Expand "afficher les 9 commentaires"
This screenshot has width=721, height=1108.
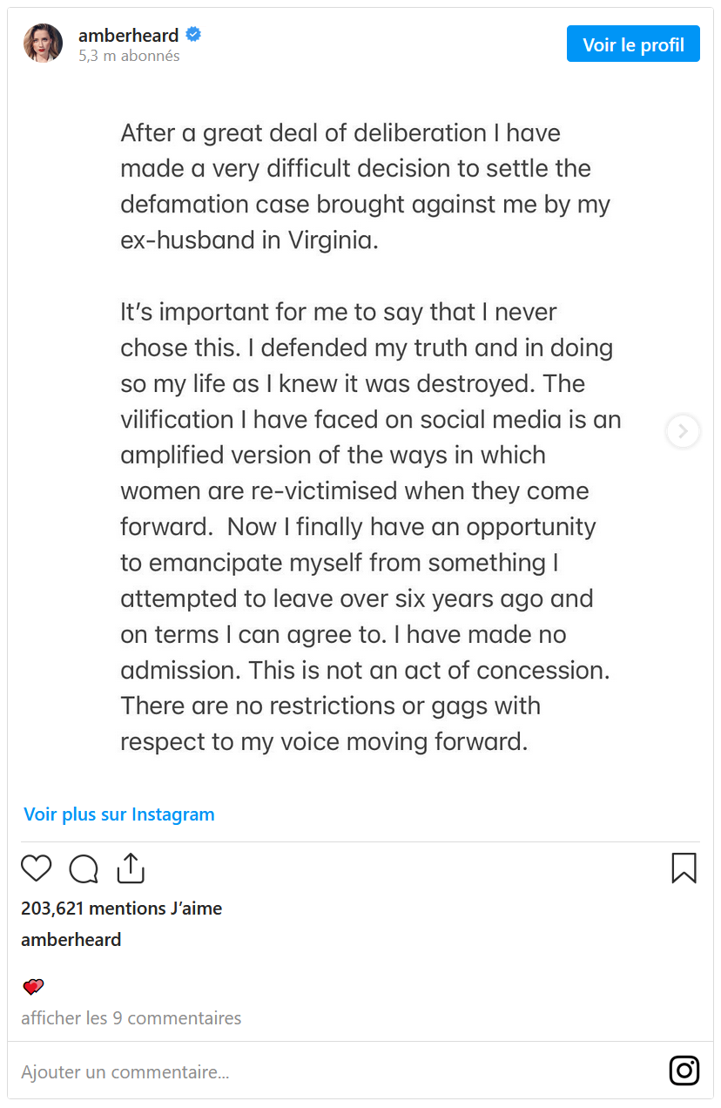(x=131, y=1017)
